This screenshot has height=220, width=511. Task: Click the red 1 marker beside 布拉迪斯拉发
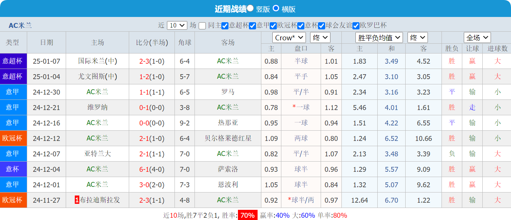point(76,200)
